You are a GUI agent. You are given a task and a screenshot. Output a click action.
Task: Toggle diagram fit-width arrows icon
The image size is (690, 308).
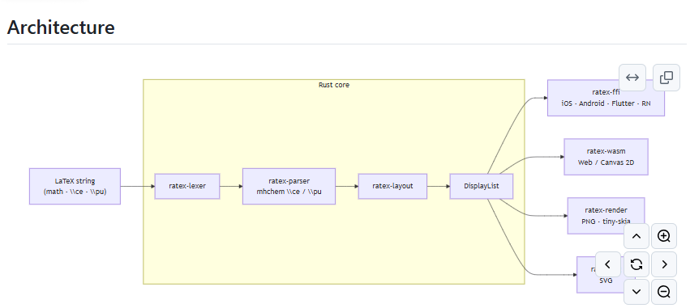coord(632,78)
